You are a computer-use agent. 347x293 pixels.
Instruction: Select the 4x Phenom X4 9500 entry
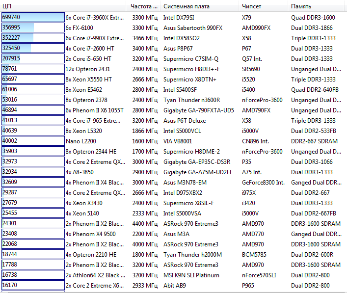click(90, 234)
